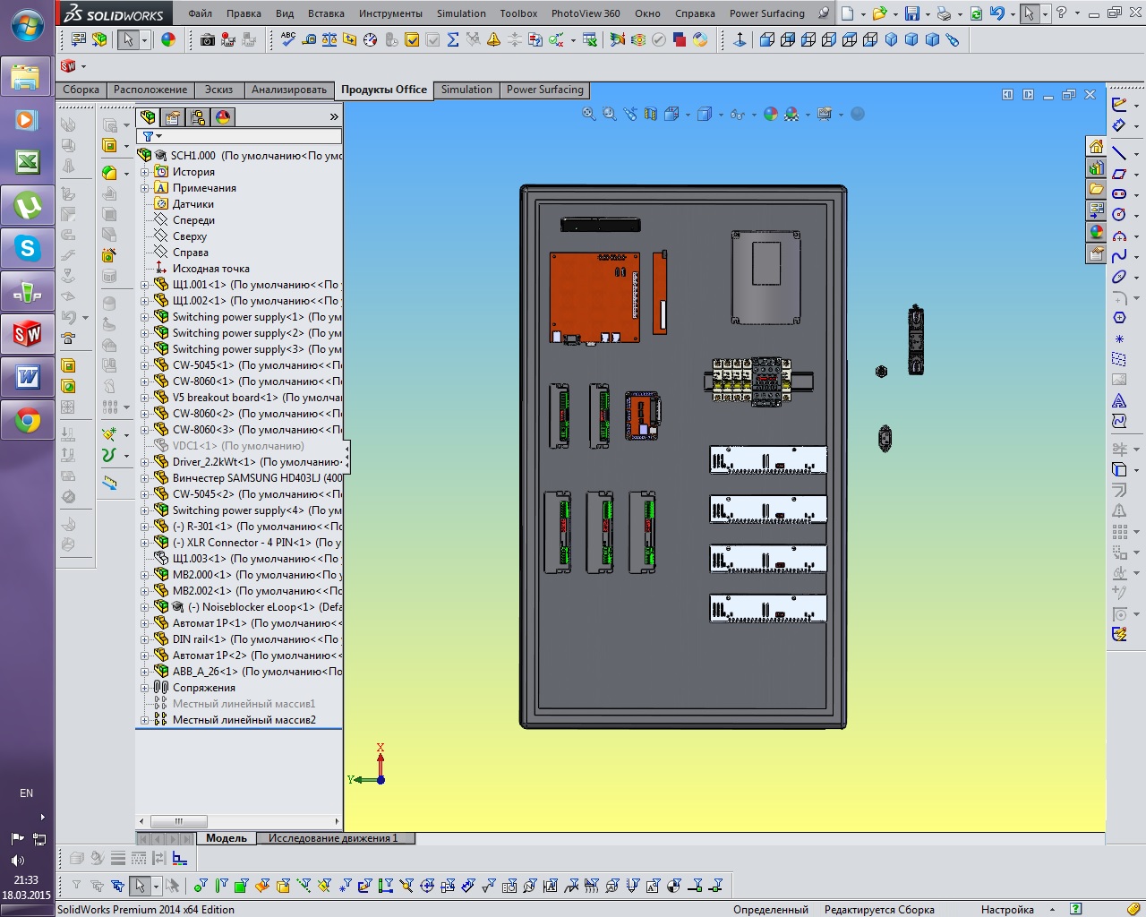Click Zoom to Fit in view toolbar
The height and width of the screenshot is (917, 1146).
pos(588,114)
